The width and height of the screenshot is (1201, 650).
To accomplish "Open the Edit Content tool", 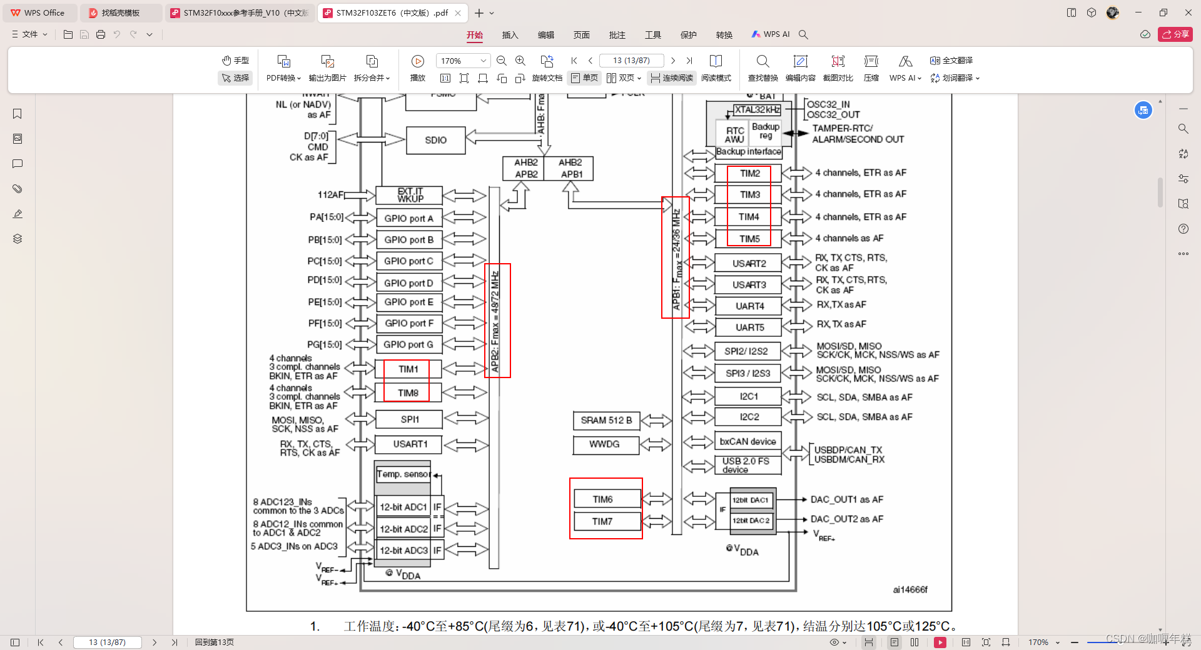I will pos(801,68).
